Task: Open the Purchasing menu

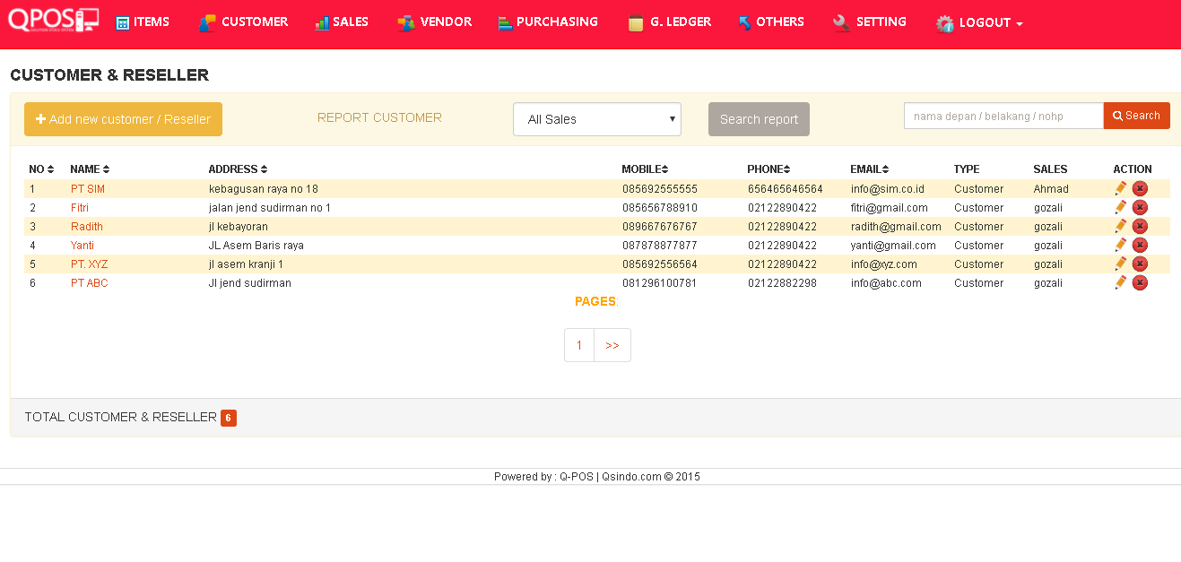Action: pos(547,22)
